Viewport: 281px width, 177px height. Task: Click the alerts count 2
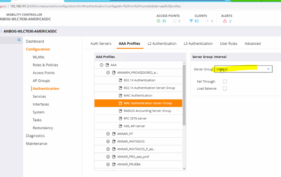coord(230,21)
